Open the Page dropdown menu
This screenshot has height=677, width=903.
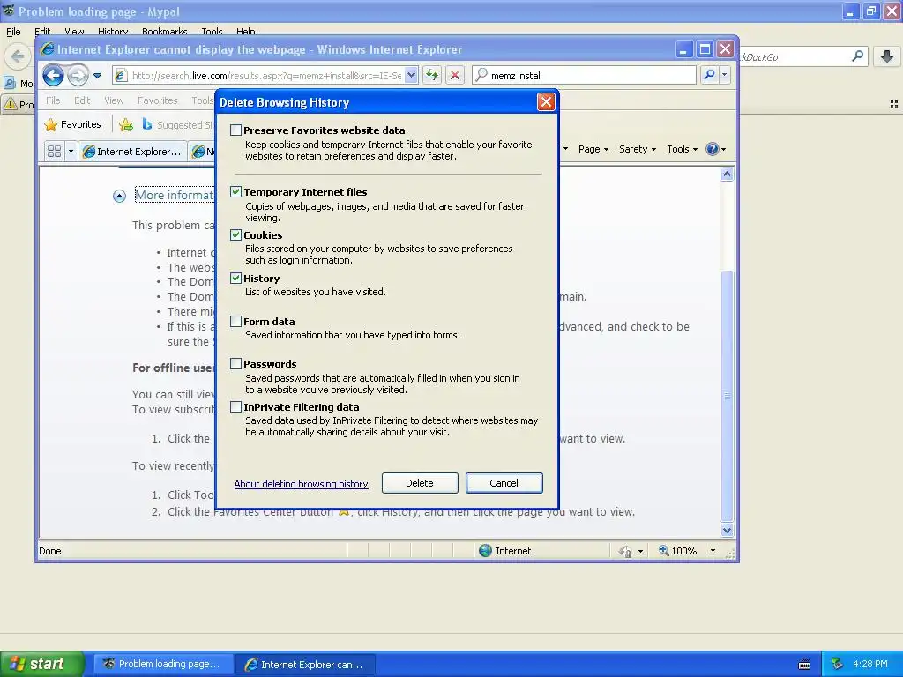tap(593, 149)
